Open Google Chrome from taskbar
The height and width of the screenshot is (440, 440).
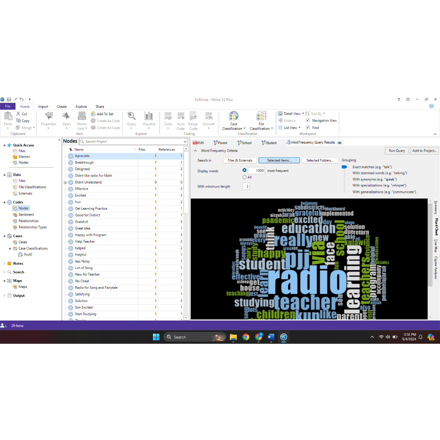[x=246, y=337]
